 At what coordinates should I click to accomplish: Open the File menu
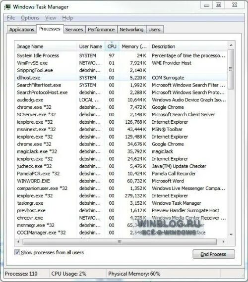pos(11,18)
